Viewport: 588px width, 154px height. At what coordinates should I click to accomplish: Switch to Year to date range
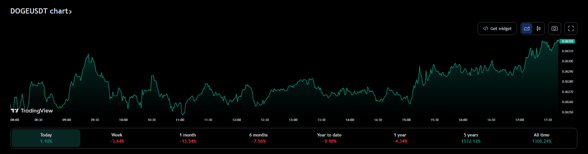coord(329,138)
